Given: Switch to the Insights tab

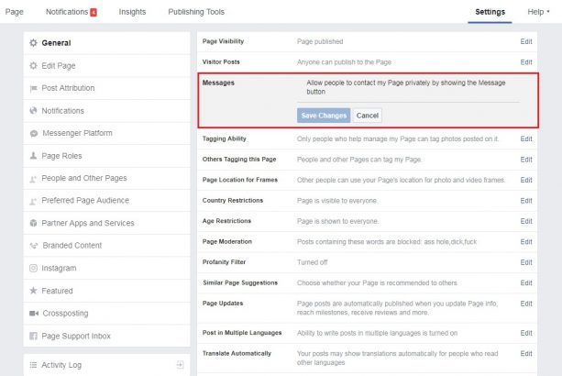Looking at the screenshot, I should coord(132,12).
